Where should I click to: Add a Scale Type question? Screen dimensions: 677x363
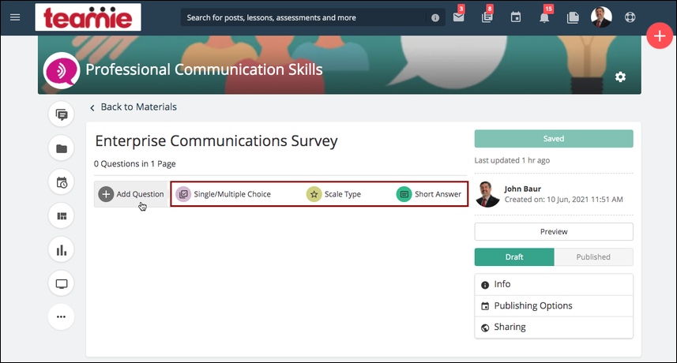(333, 194)
